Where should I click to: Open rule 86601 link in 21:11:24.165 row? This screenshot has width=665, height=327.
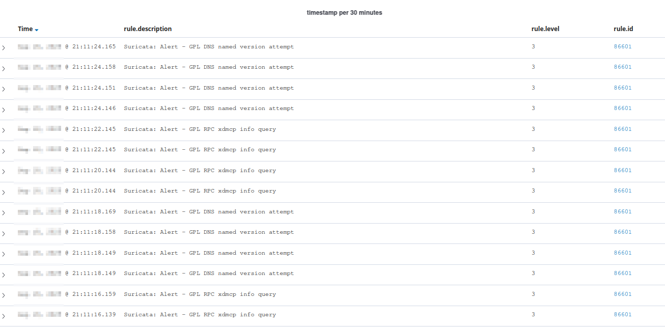point(622,47)
